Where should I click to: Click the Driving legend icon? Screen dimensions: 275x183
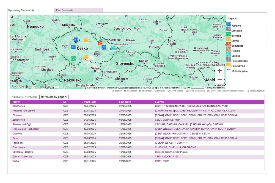pyautogui.click(x=228, y=39)
